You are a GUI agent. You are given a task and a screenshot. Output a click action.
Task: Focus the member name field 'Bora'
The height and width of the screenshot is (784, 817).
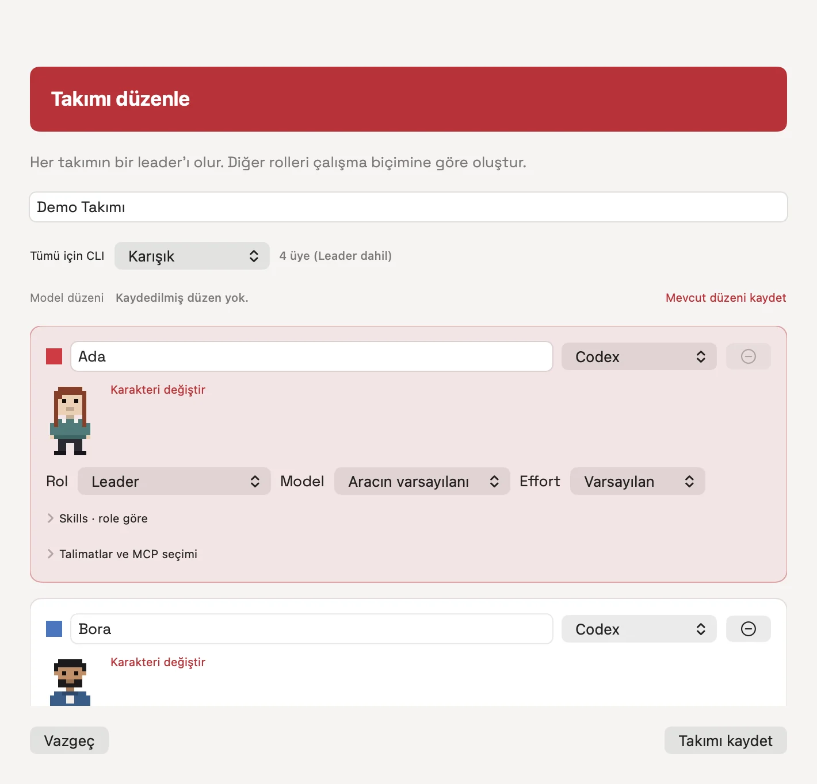(x=312, y=629)
